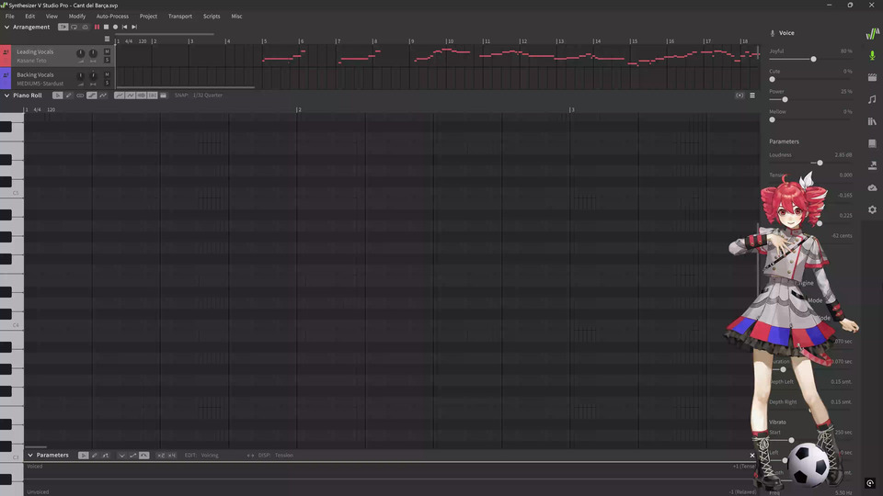Collapse the Parameters panel chevron
883x496 pixels.
pyautogui.click(x=30, y=456)
